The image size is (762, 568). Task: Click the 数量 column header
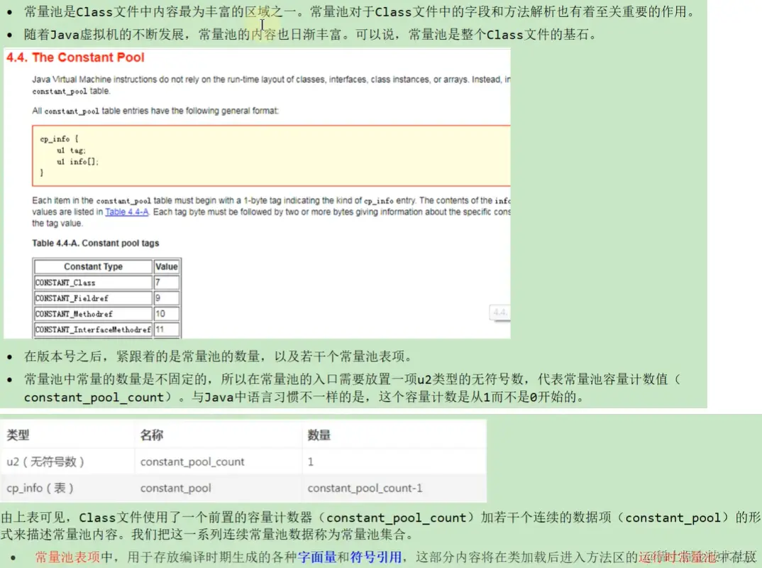tap(318, 434)
